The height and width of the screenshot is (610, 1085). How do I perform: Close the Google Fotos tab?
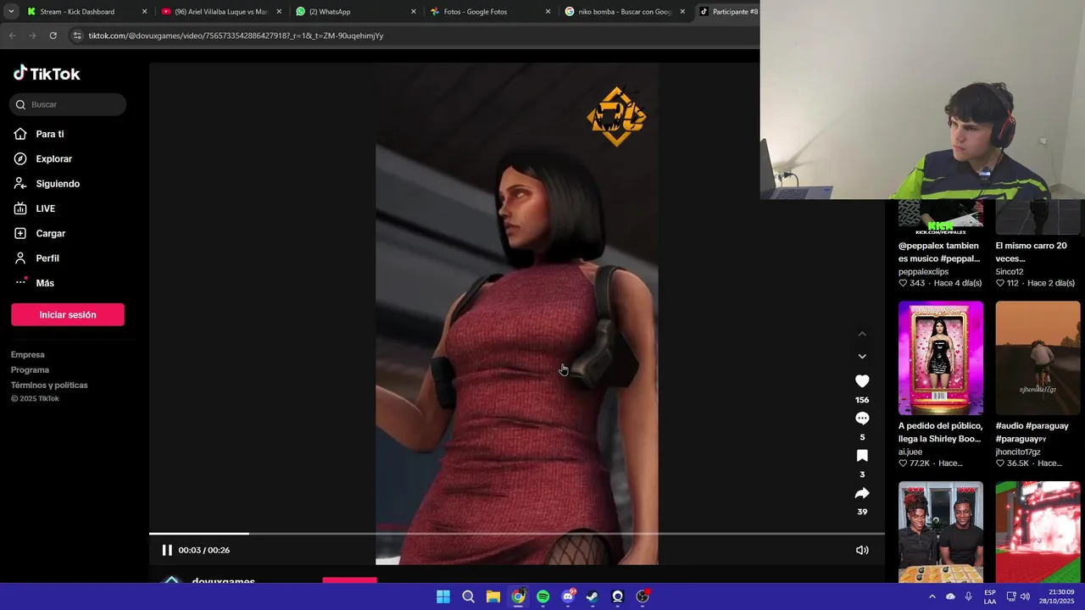pos(548,12)
